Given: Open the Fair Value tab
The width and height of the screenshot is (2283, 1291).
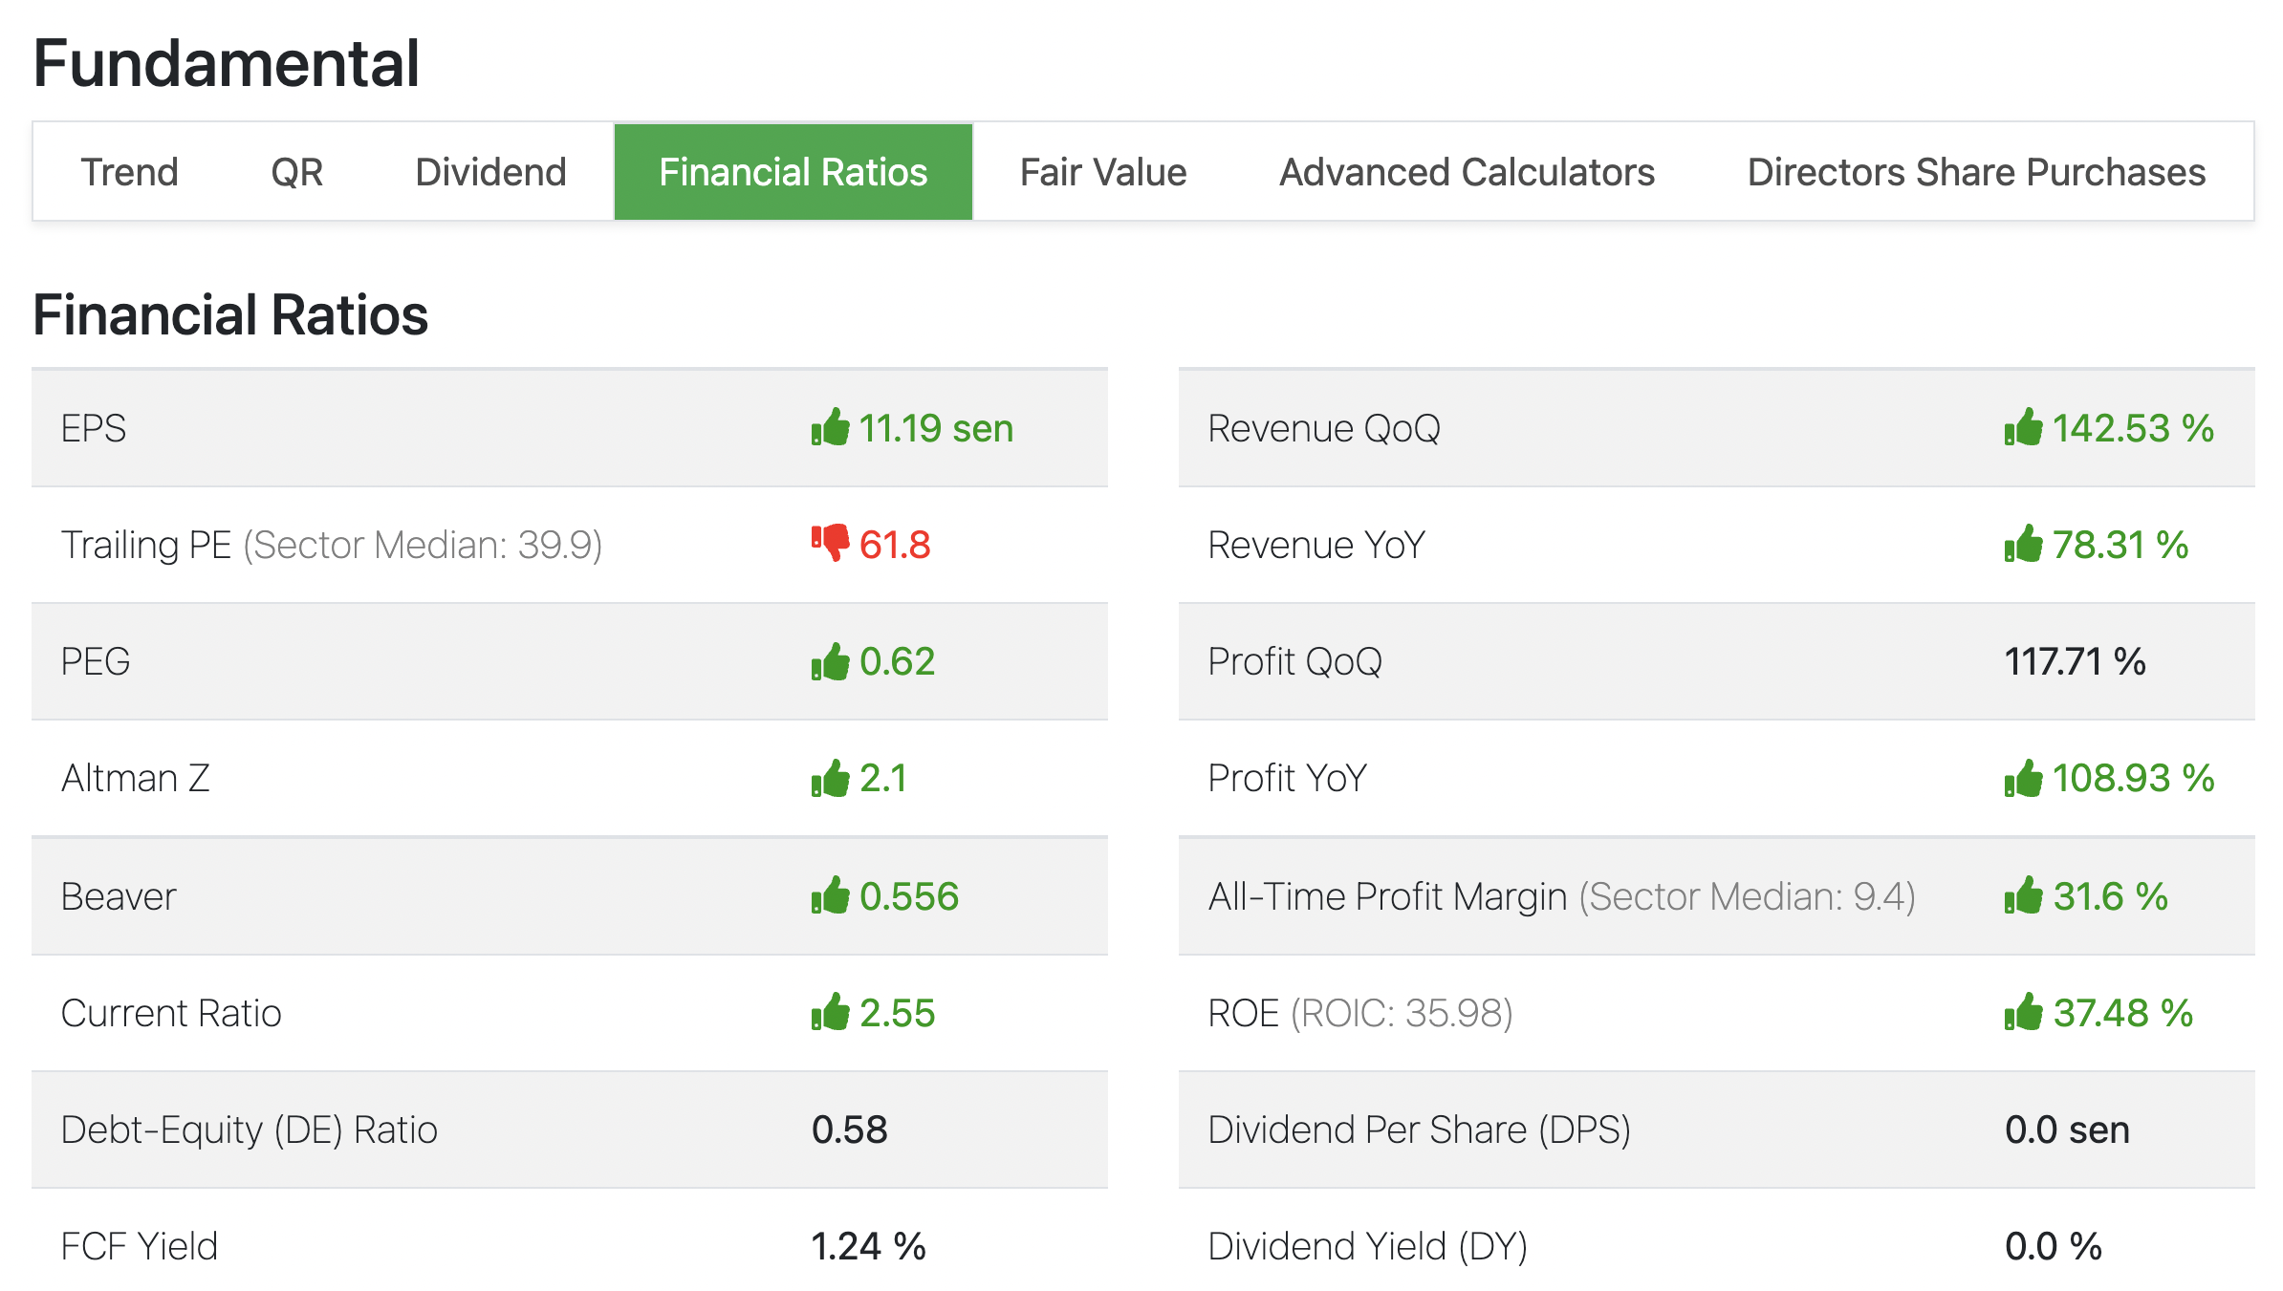Looking at the screenshot, I should [1102, 172].
